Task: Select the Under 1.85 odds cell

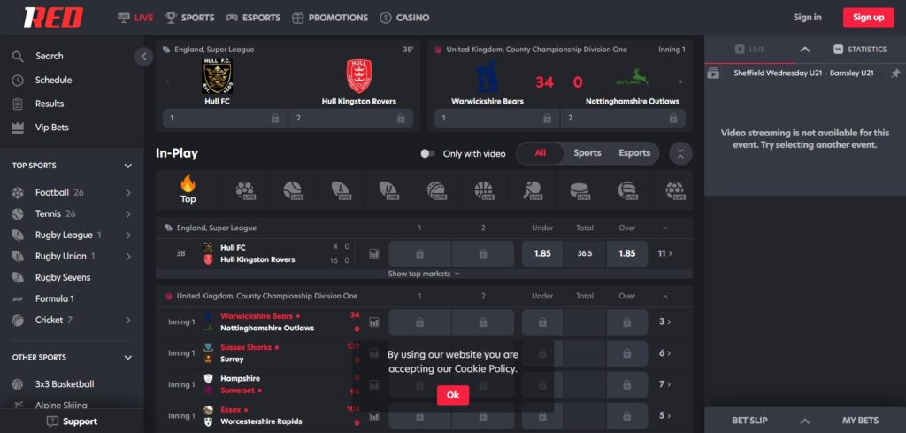Action: (541, 253)
